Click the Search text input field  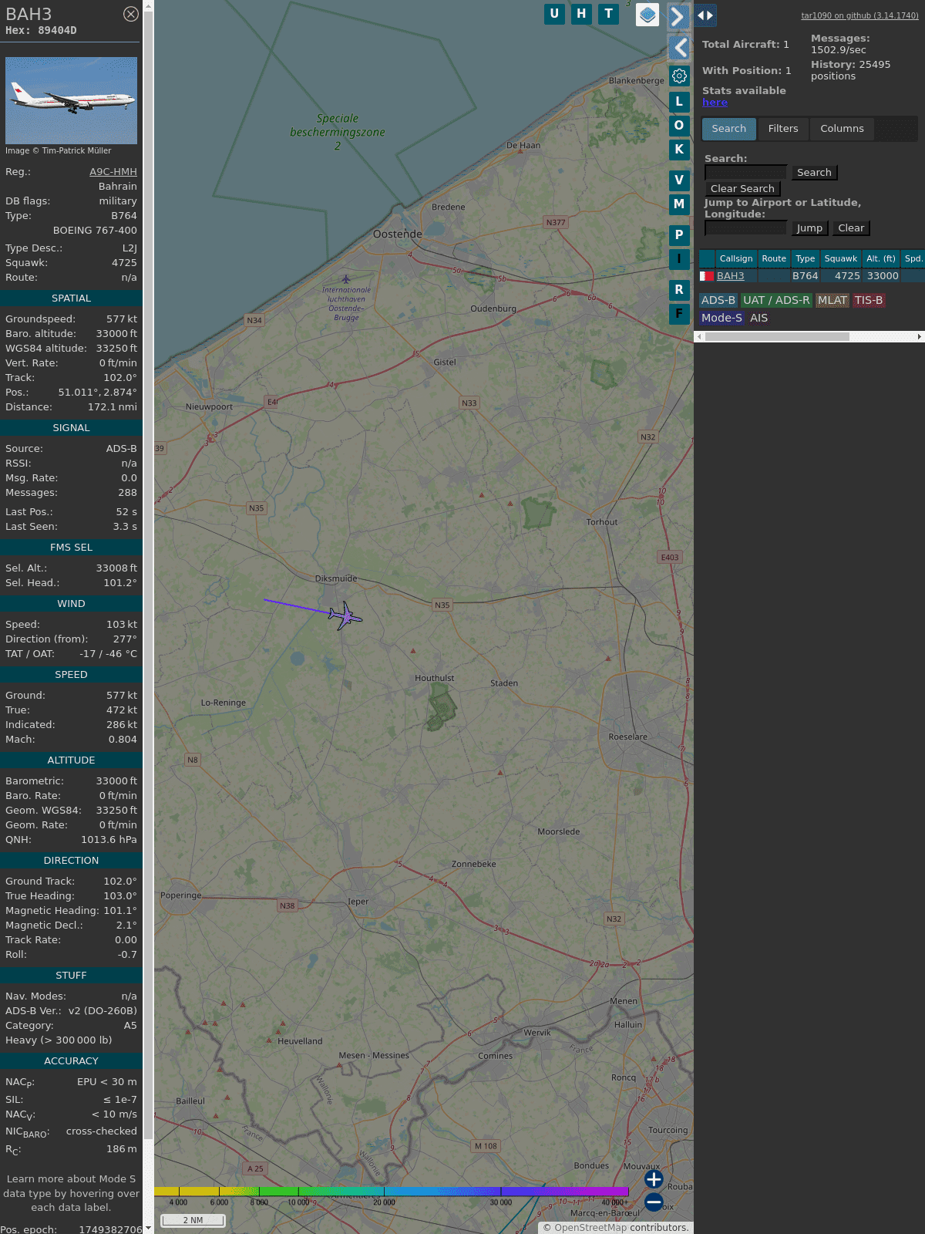[x=745, y=173]
